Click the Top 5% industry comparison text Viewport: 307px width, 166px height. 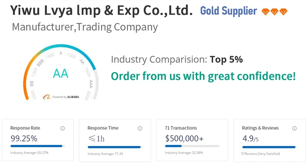(x=226, y=59)
